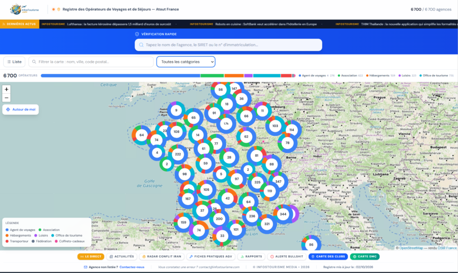The width and height of the screenshot is (458, 273).
Task: Click the radar icon on Radar Conflit Iran
Action: tap(144, 256)
